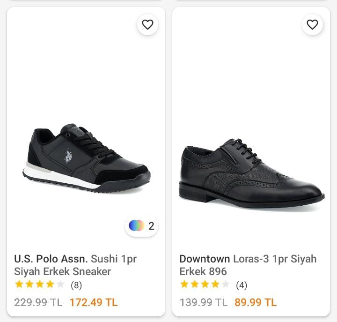Click the number 2 beside the color swatch
This screenshot has height=322, width=337.
tap(151, 226)
